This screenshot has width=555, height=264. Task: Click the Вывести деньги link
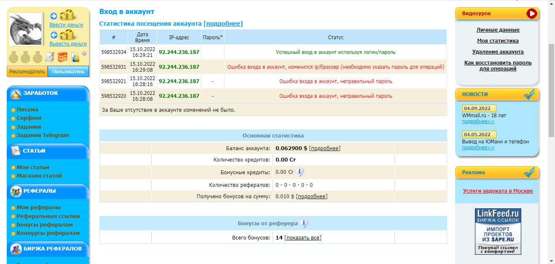click(68, 44)
